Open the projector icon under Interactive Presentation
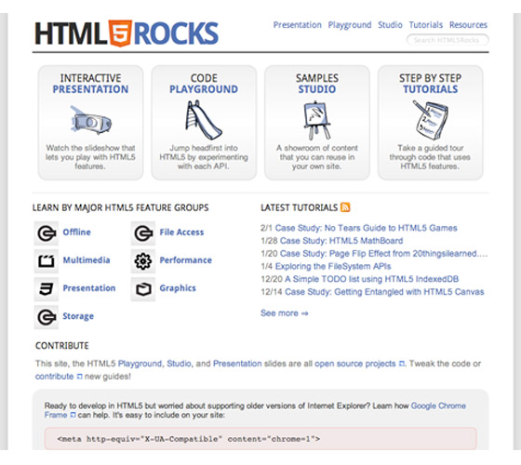 point(90,120)
